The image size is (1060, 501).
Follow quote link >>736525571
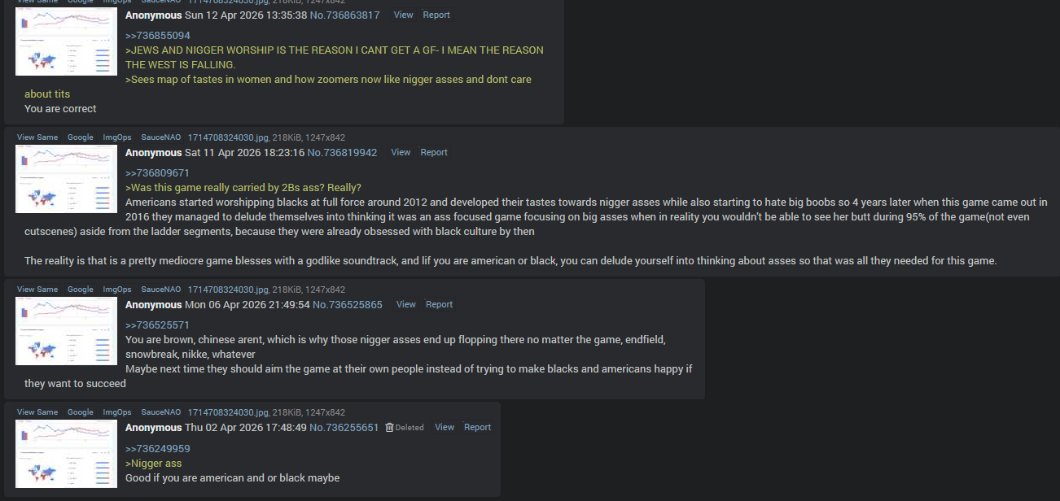click(x=158, y=325)
